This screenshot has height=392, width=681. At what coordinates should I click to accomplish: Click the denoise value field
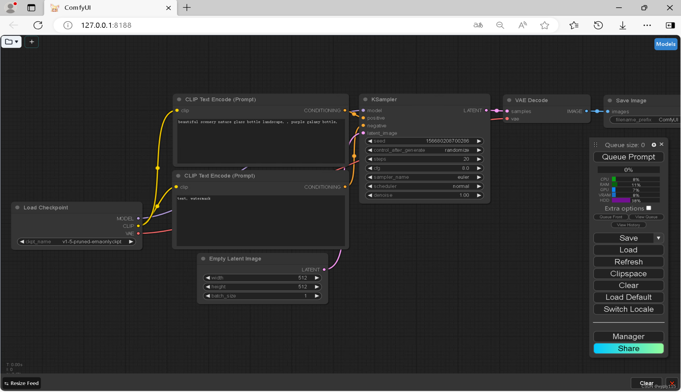tap(424, 195)
